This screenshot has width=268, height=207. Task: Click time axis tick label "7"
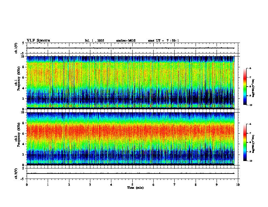175,185
